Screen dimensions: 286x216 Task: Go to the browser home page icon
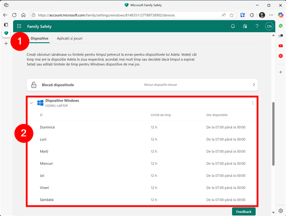23,15
